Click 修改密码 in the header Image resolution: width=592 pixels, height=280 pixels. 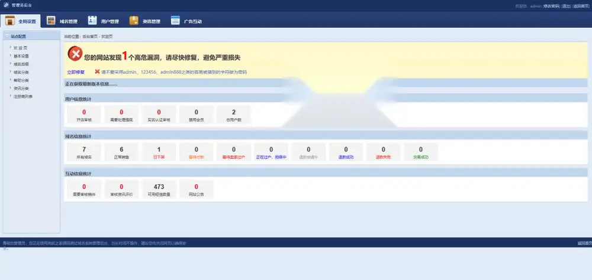(x=551, y=6)
